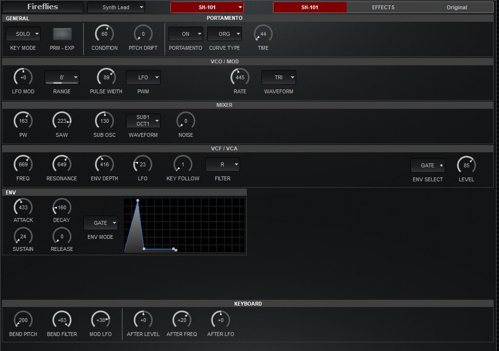This screenshot has height=351, width=499.
Task: Click the BEND FILTER knob
Action: [62, 320]
